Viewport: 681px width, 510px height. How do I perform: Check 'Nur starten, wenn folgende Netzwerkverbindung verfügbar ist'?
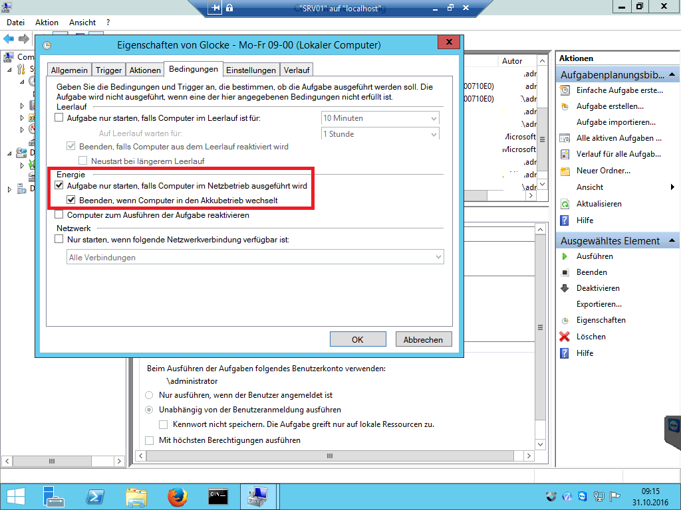(59, 239)
